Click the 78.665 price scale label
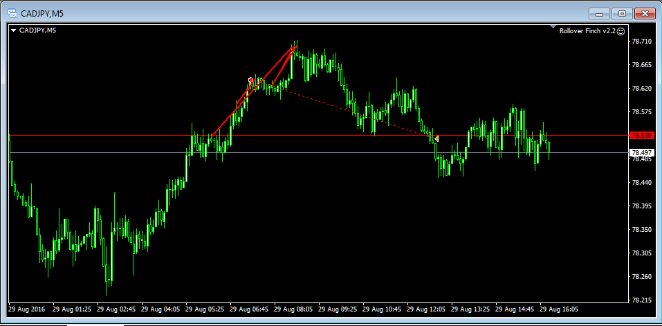The width and height of the screenshot is (662, 326). tap(641, 65)
